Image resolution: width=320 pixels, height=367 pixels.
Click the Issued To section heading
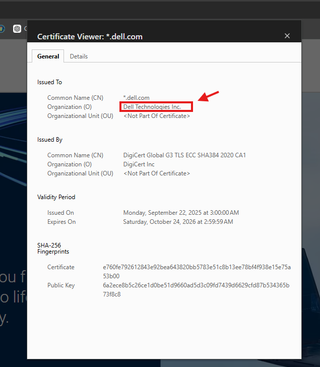[x=49, y=82]
